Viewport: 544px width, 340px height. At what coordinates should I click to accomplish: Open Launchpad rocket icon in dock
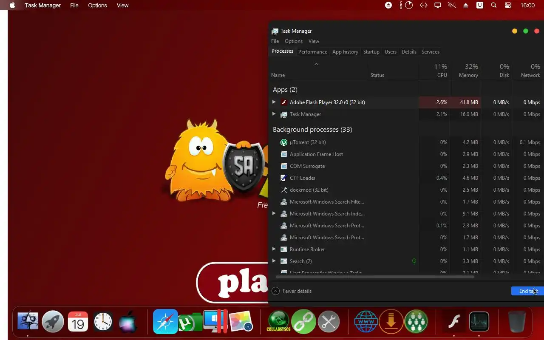tap(53, 321)
